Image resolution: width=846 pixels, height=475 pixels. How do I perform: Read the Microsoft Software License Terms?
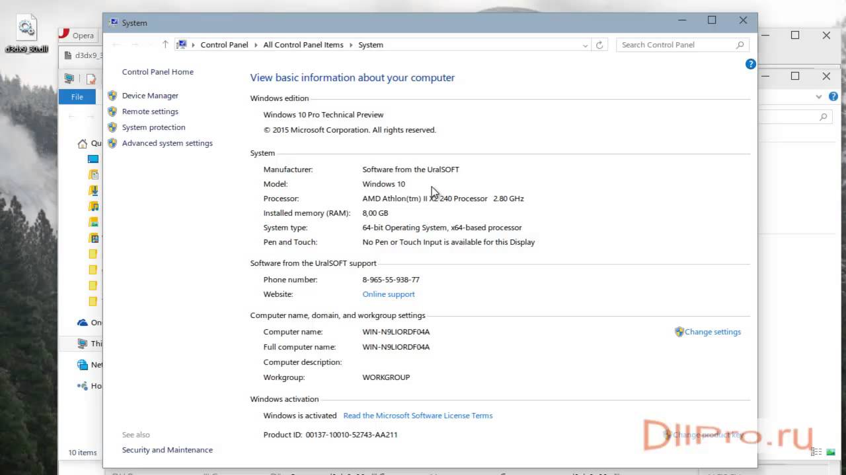pyautogui.click(x=418, y=416)
